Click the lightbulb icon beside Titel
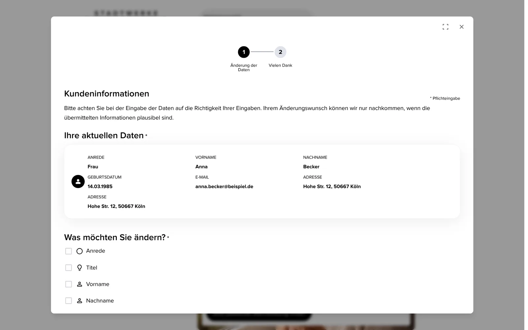The width and height of the screenshot is (528, 330). tap(80, 268)
